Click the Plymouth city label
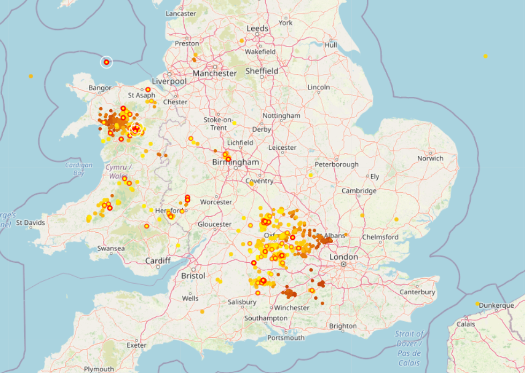 pyautogui.click(x=99, y=369)
